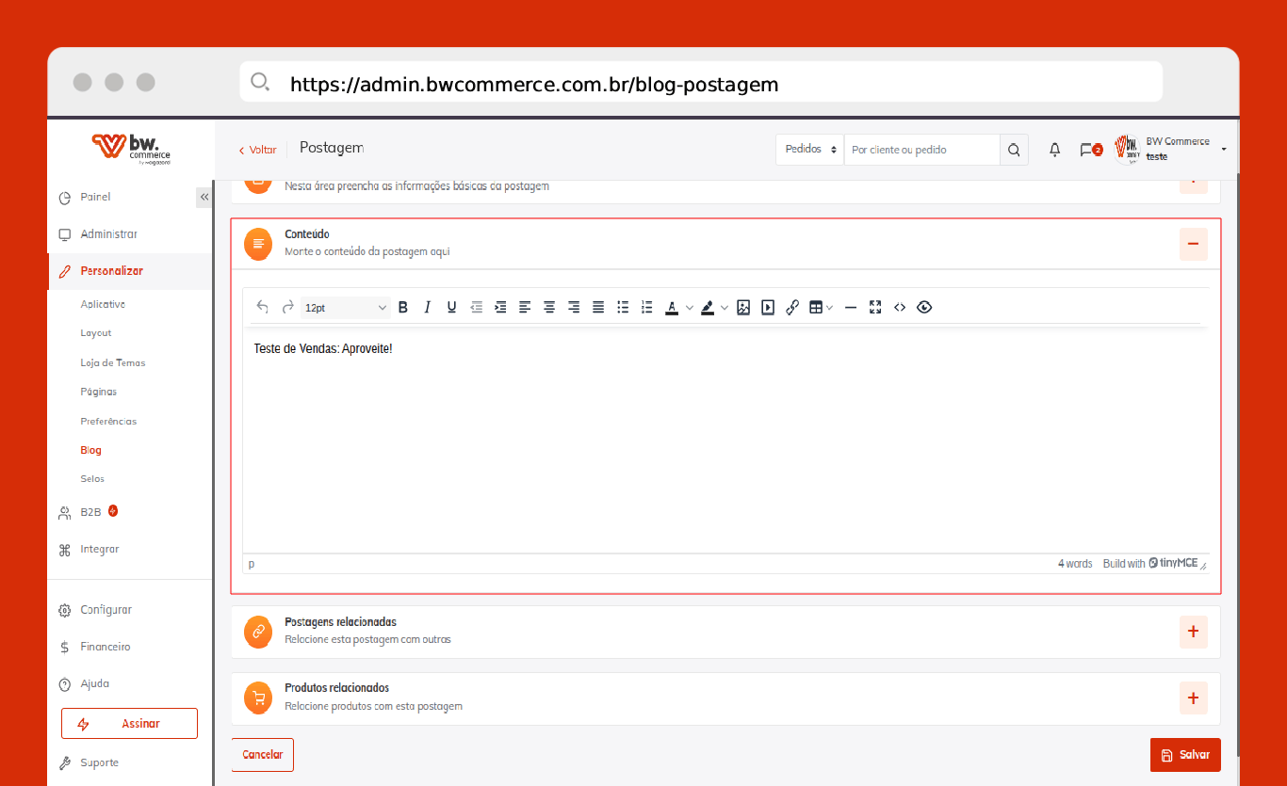
Task: Go back with the Voltar link
Action: 257,150
